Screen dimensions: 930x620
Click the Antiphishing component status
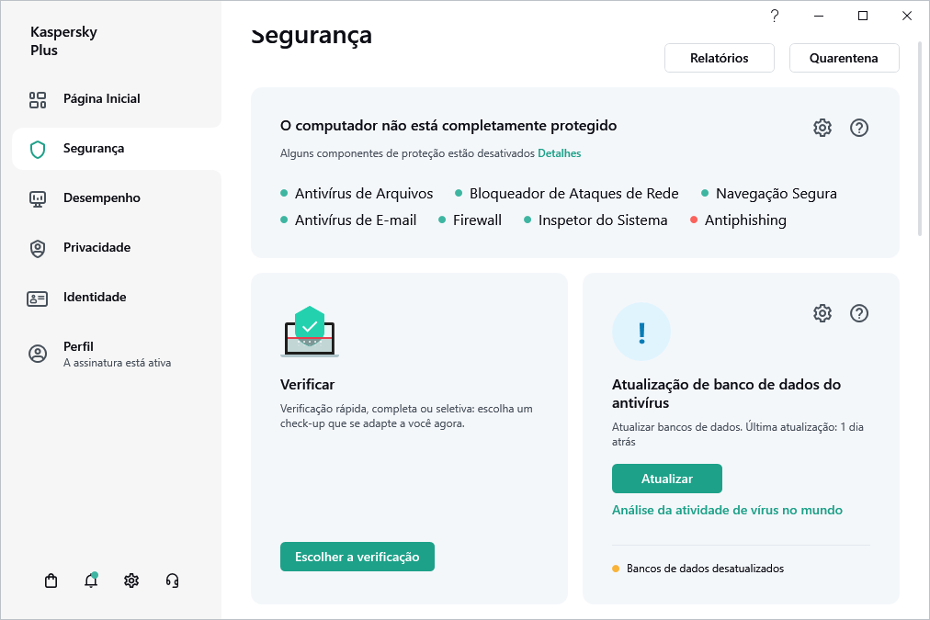click(x=745, y=220)
